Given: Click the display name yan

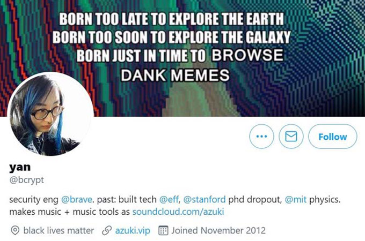Looking at the screenshot, I should coord(20,167).
